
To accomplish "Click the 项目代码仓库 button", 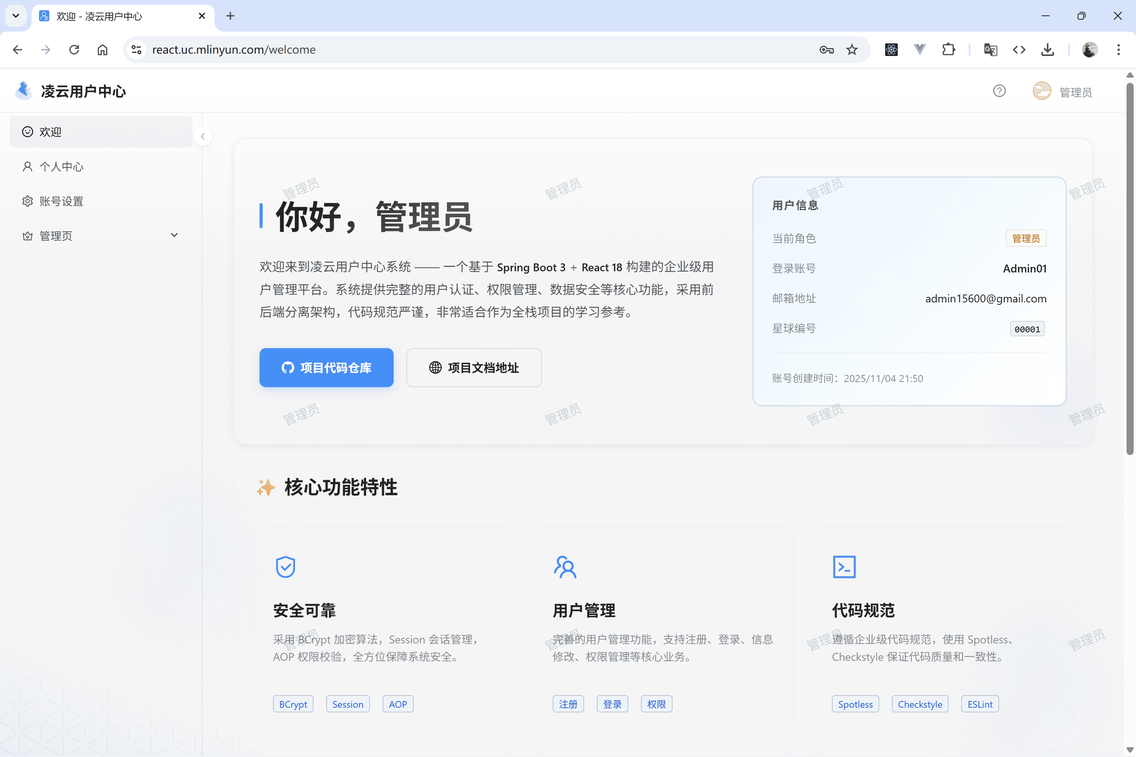I will (x=327, y=367).
